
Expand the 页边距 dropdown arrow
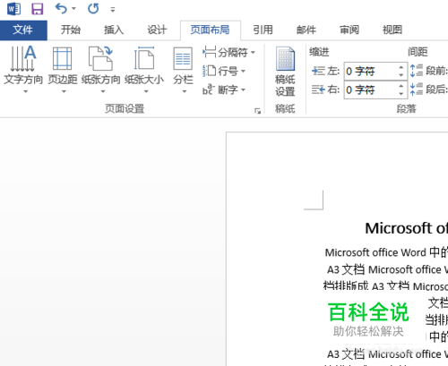pyautogui.click(x=64, y=91)
